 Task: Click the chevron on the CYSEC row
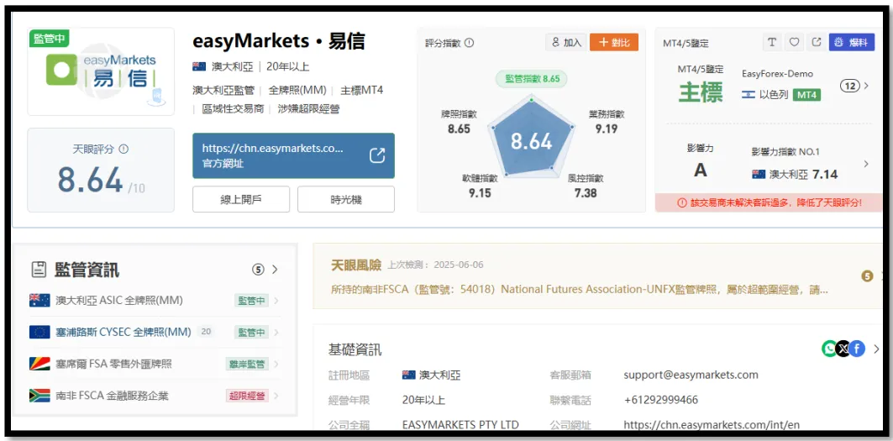[276, 332]
